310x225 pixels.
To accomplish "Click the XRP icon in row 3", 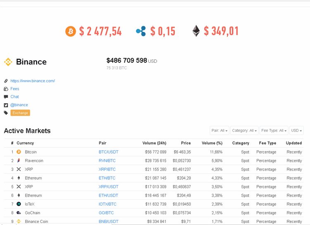I will (19, 169).
